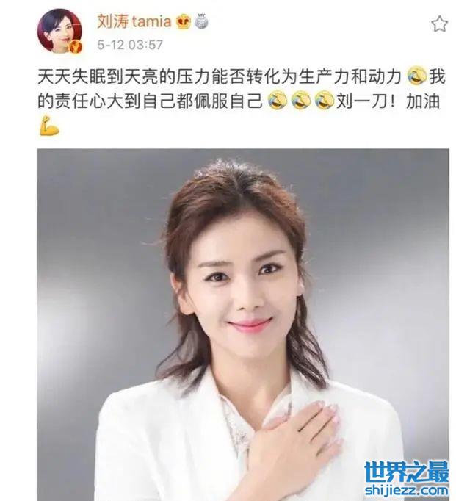This screenshot has height=501, width=456.
Task: Click the phrase 生产力和动力 in post
Action: 350,76
